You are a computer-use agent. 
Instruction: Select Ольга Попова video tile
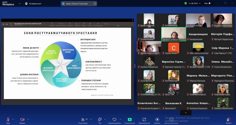(x=198, y=20)
